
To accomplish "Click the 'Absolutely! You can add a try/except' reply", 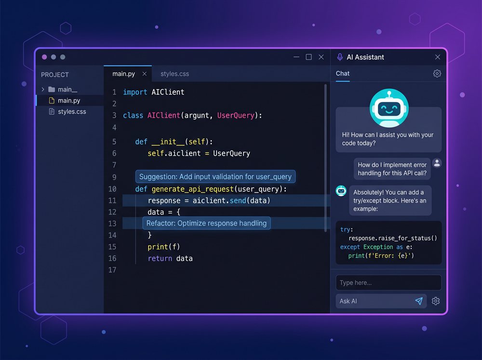I will [390, 200].
